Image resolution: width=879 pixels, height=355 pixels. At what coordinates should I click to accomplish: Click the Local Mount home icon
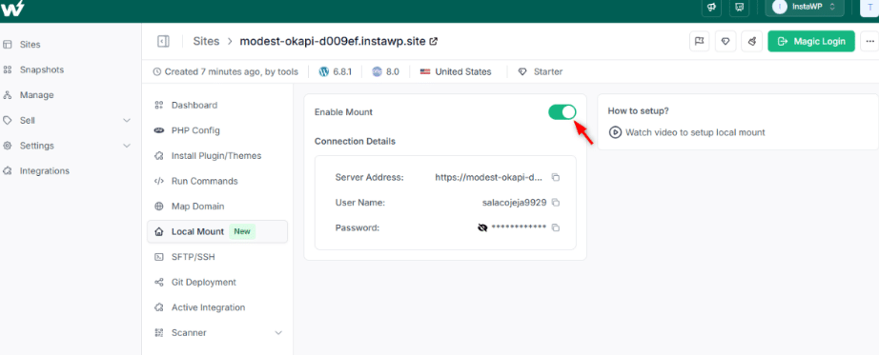pos(159,231)
